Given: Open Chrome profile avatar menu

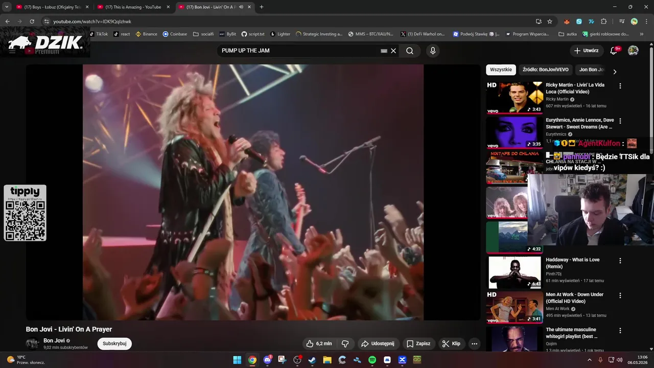Looking at the screenshot, I should [x=634, y=21].
